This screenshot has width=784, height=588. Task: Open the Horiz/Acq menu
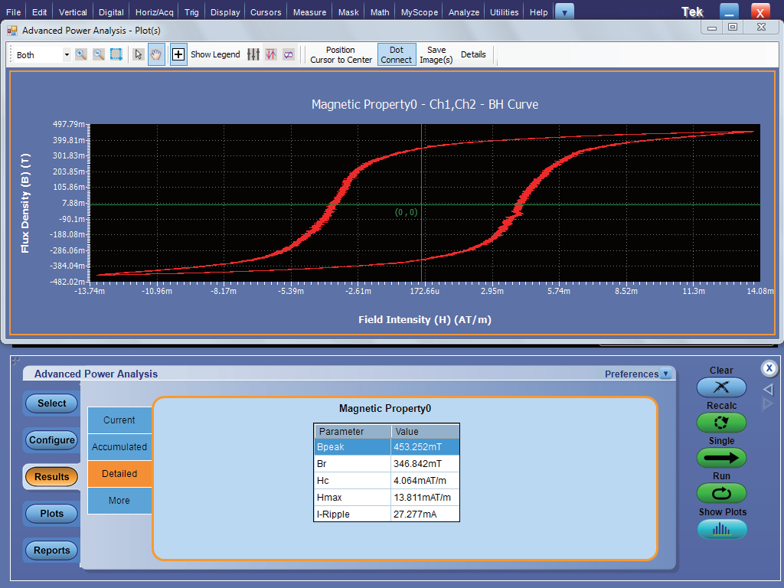154,12
